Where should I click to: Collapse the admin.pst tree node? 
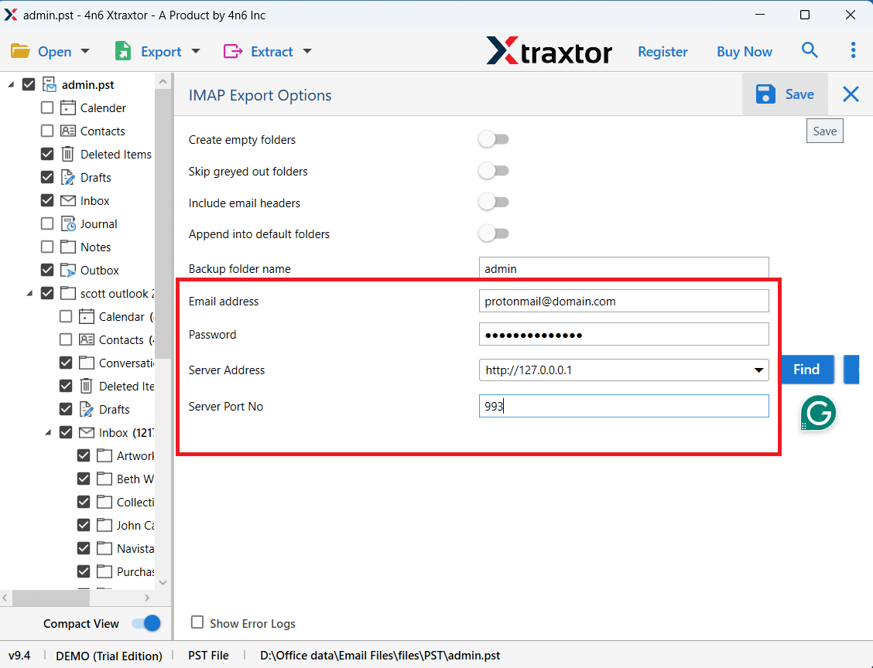click(x=11, y=85)
